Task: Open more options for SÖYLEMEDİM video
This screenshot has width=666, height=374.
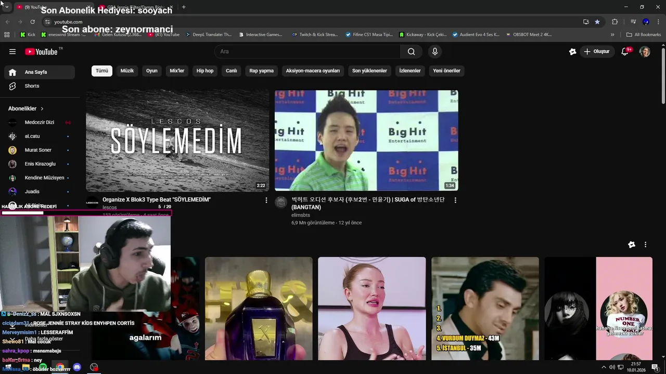Action: (266, 200)
